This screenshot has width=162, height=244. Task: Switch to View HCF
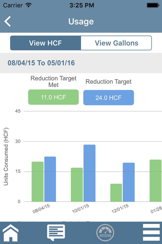point(46,43)
